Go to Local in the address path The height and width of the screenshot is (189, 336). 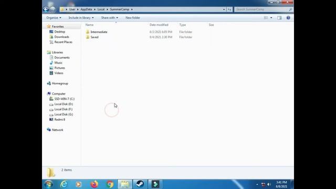click(x=101, y=9)
